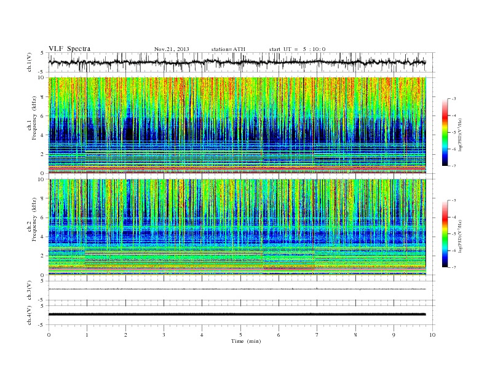Click the '-7' label on ch.2 colorbar
Image resolution: width=487 pixels, height=376 pixels.
pyautogui.click(x=454, y=267)
